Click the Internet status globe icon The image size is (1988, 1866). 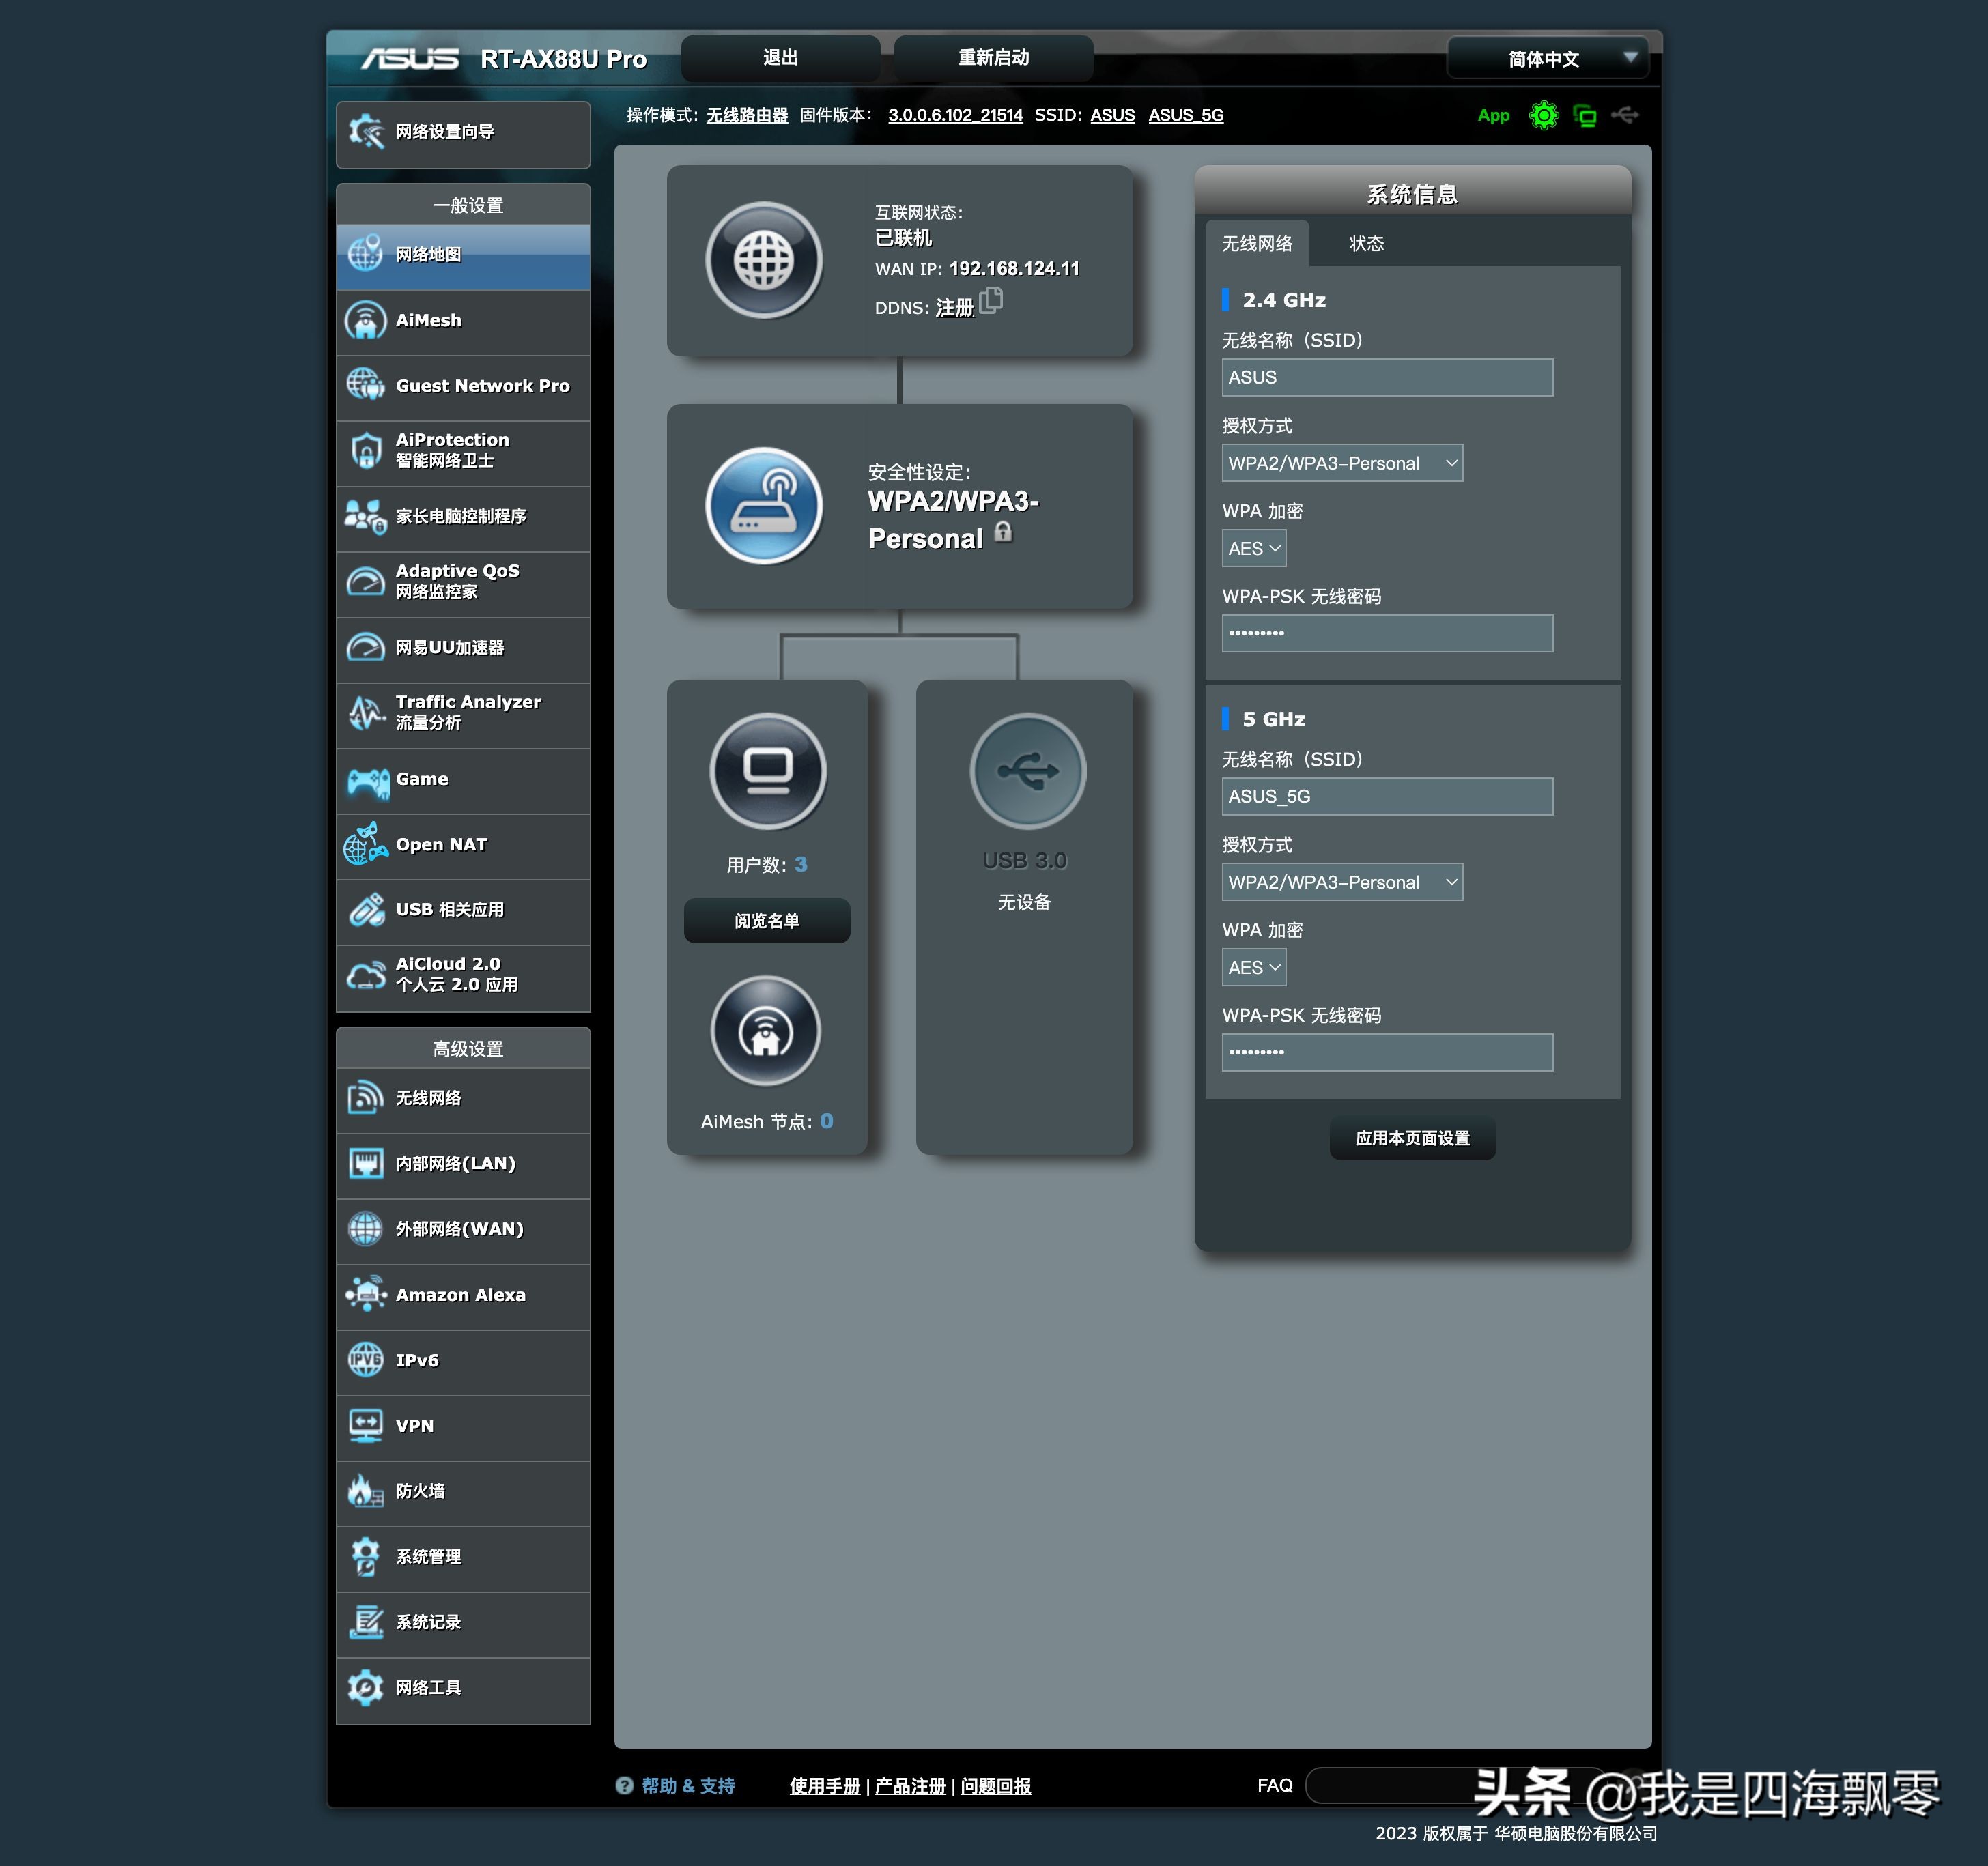point(764,261)
